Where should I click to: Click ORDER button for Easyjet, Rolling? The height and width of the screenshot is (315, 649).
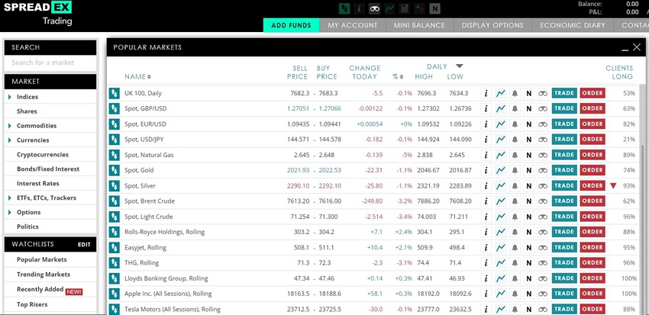(592, 247)
